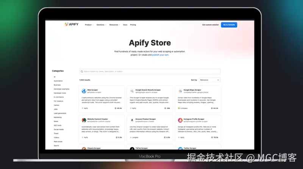Click the 44.2k users count on Google Maps Scraper
Viewport: 303px width, 169px height.
tap(214, 108)
